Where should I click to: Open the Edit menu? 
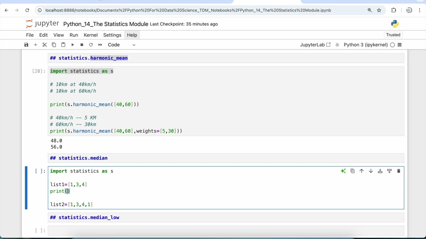point(43,35)
